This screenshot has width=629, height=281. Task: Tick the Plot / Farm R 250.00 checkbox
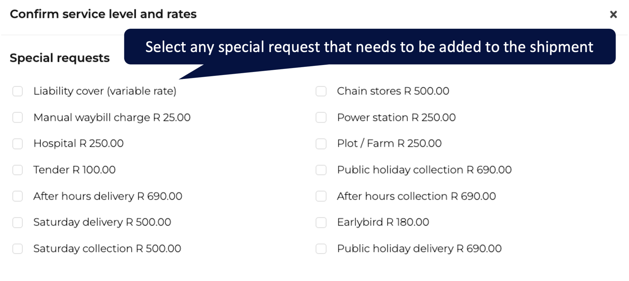(321, 144)
